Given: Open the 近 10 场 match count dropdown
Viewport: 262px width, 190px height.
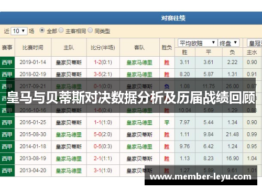Looking at the screenshot, I should tap(19, 31).
